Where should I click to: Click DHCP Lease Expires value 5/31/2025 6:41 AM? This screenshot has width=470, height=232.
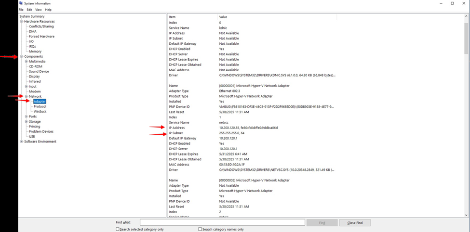coord(234,154)
